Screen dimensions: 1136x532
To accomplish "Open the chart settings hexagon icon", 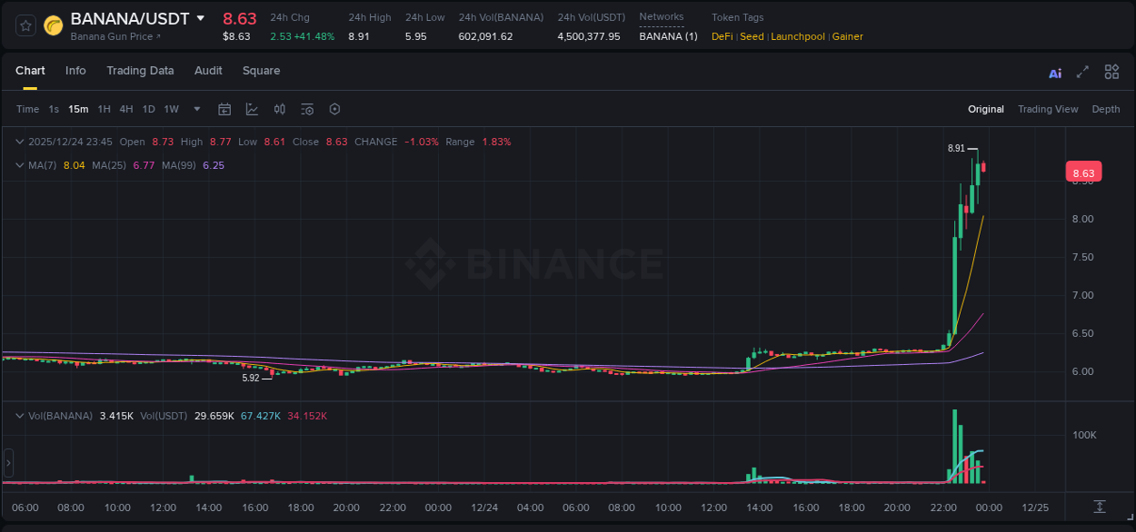I will coord(334,109).
